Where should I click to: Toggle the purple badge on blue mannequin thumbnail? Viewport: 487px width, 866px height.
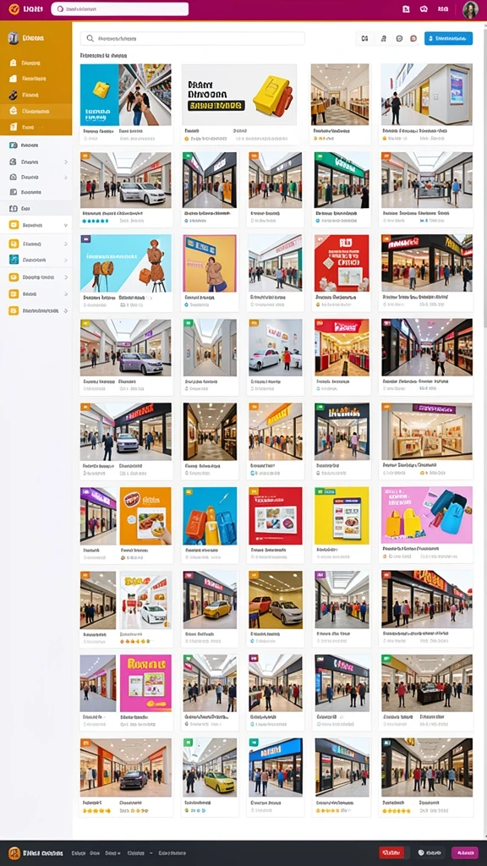click(x=85, y=239)
